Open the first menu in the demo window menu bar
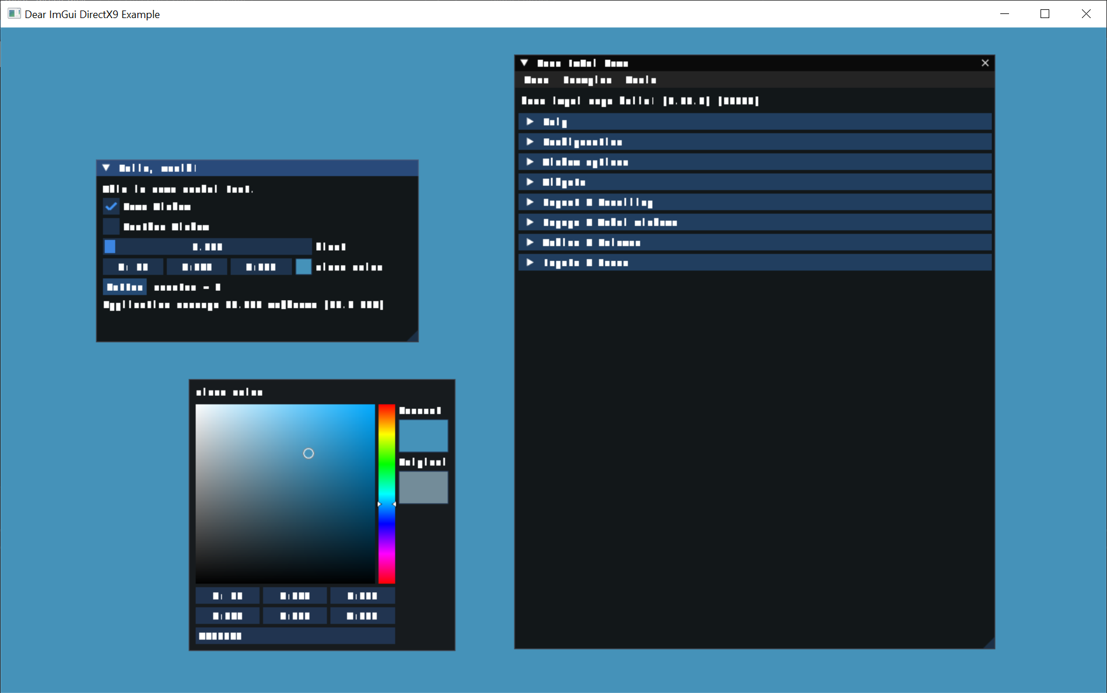Viewport: 1107px width, 693px height. [537, 80]
